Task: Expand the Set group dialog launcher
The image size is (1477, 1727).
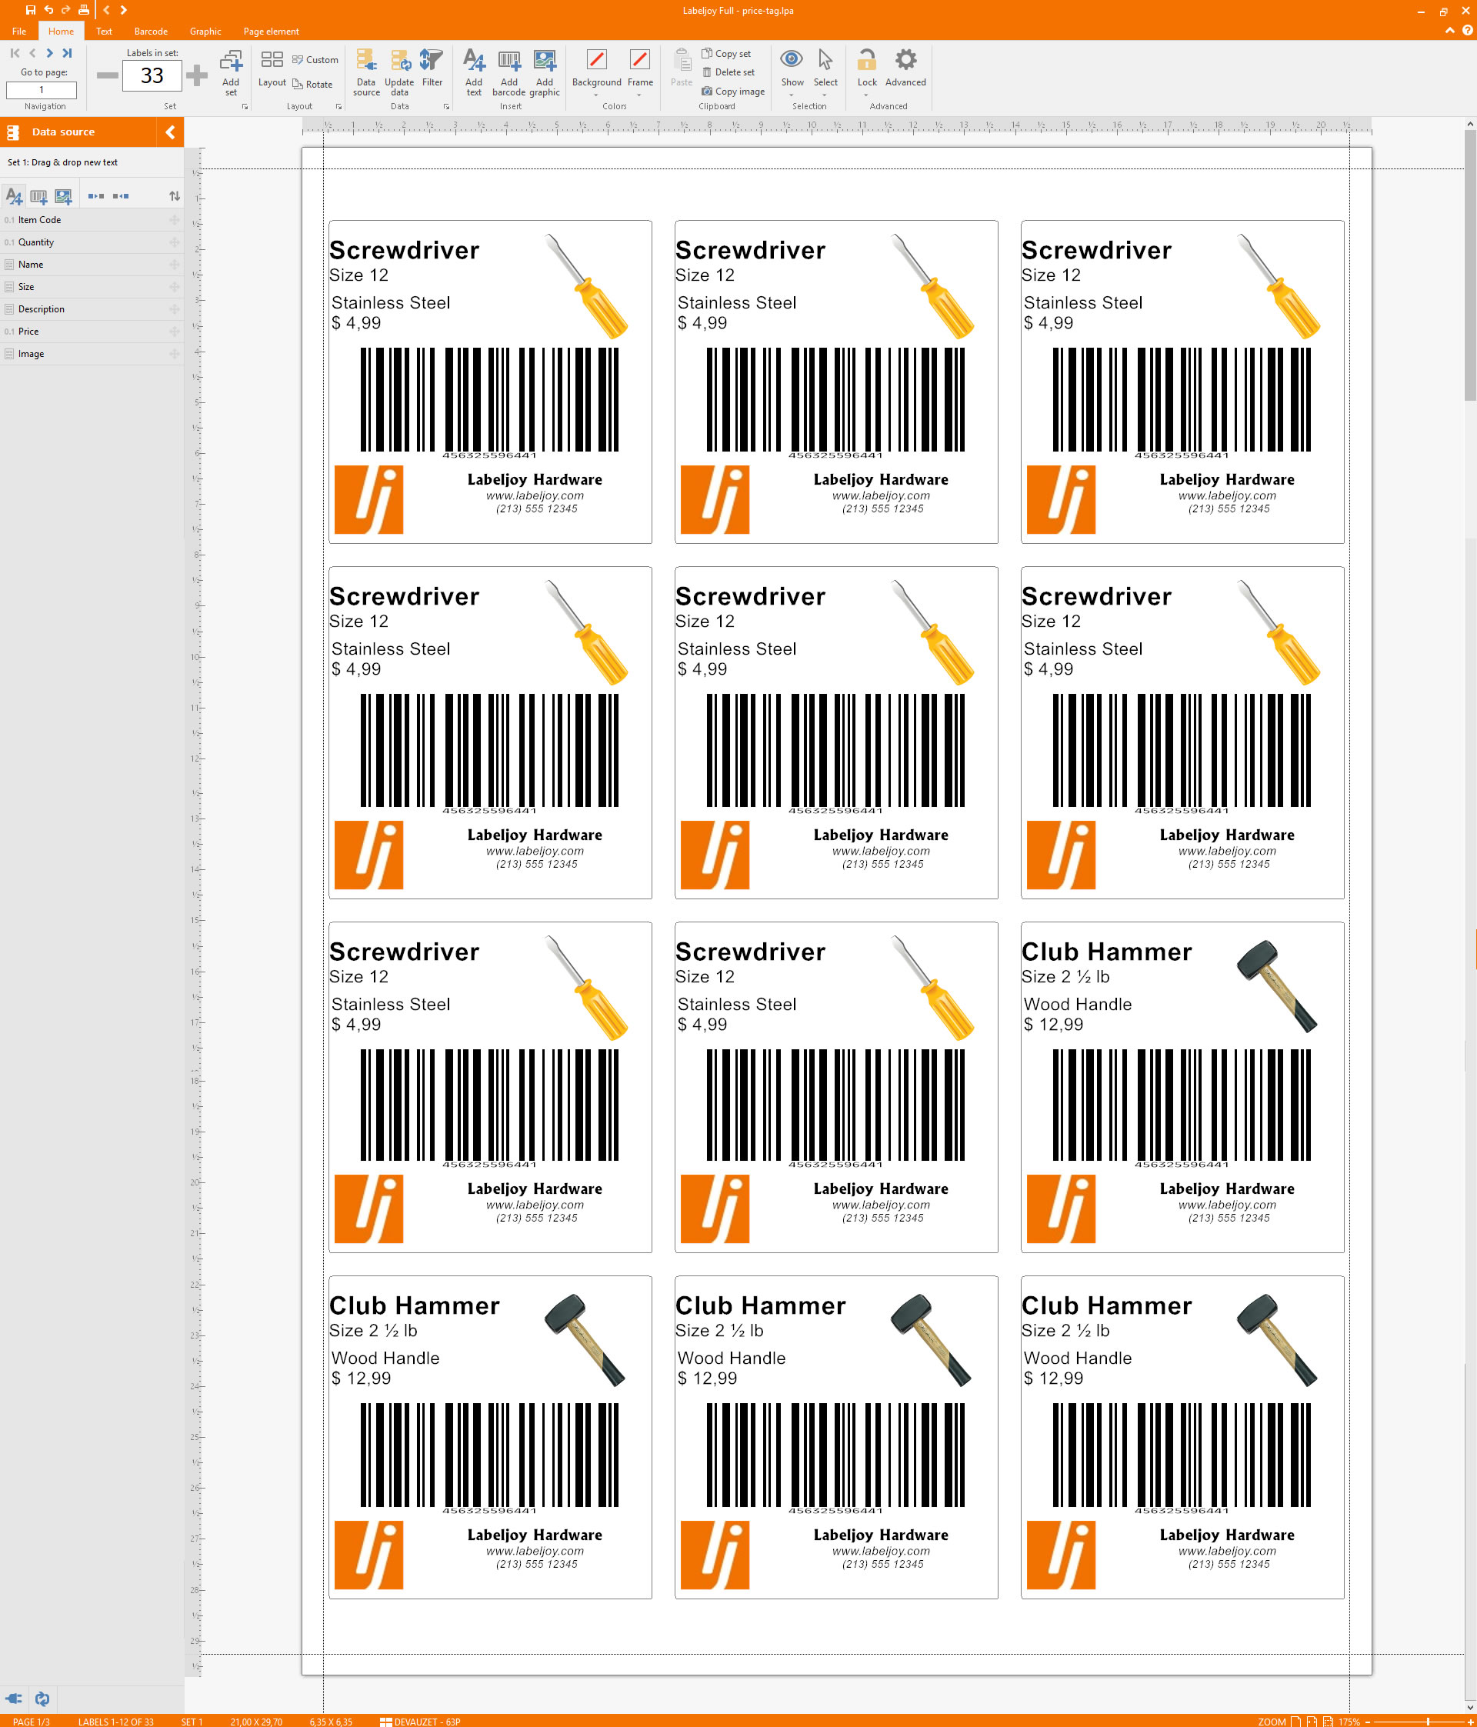Action: [x=245, y=107]
